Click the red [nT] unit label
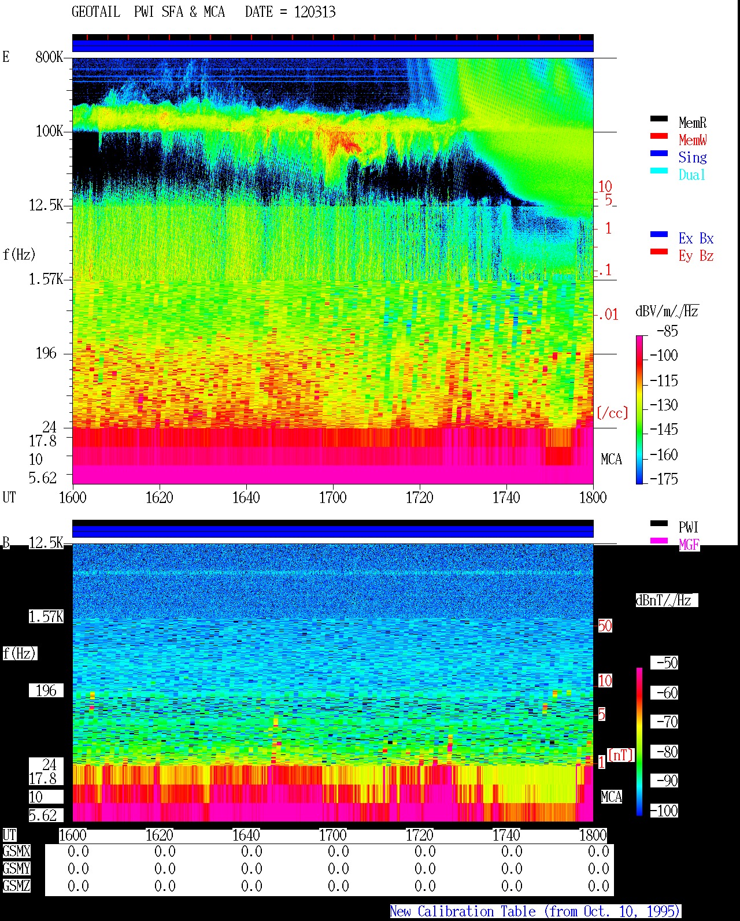This screenshot has width=740, height=921. (x=621, y=754)
